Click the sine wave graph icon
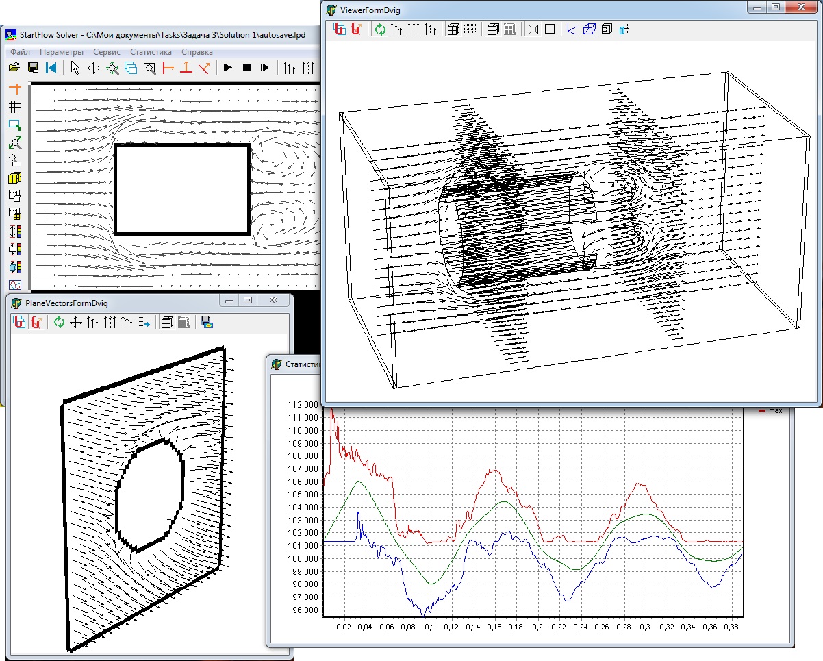This screenshot has height=661, width=823. (x=15, y=284)
